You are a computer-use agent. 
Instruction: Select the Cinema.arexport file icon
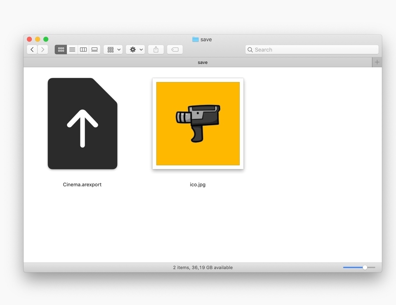click(x=82, y=124)
